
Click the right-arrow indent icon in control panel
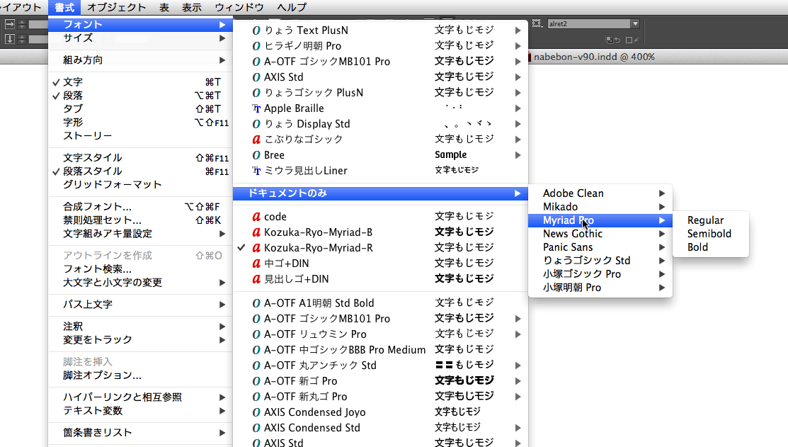(9, 24)
